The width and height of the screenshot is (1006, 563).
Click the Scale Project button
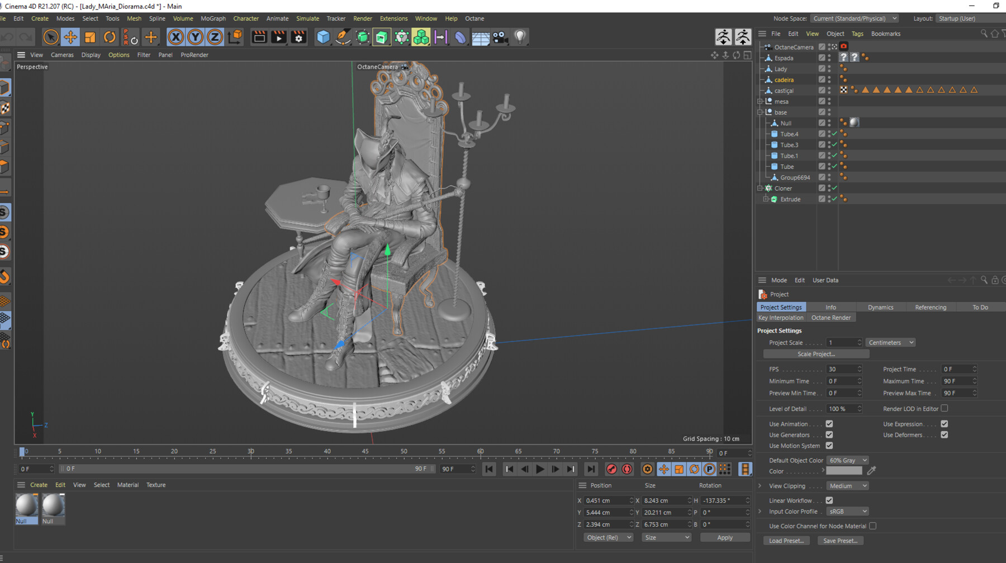click(816, 353)
